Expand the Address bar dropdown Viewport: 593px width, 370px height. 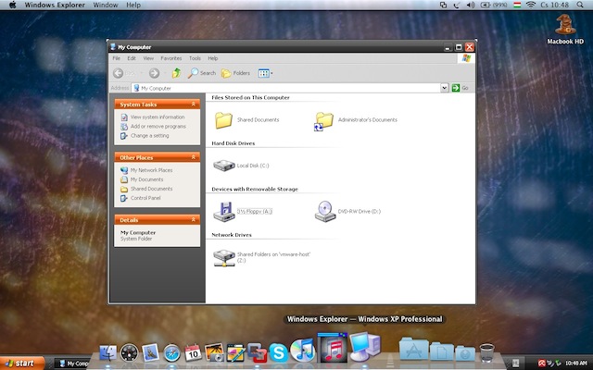[x=445, y=88]
